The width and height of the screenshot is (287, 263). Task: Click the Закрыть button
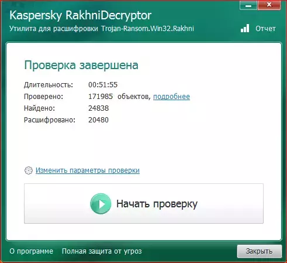pyautogui.click(x=260, y=251)
